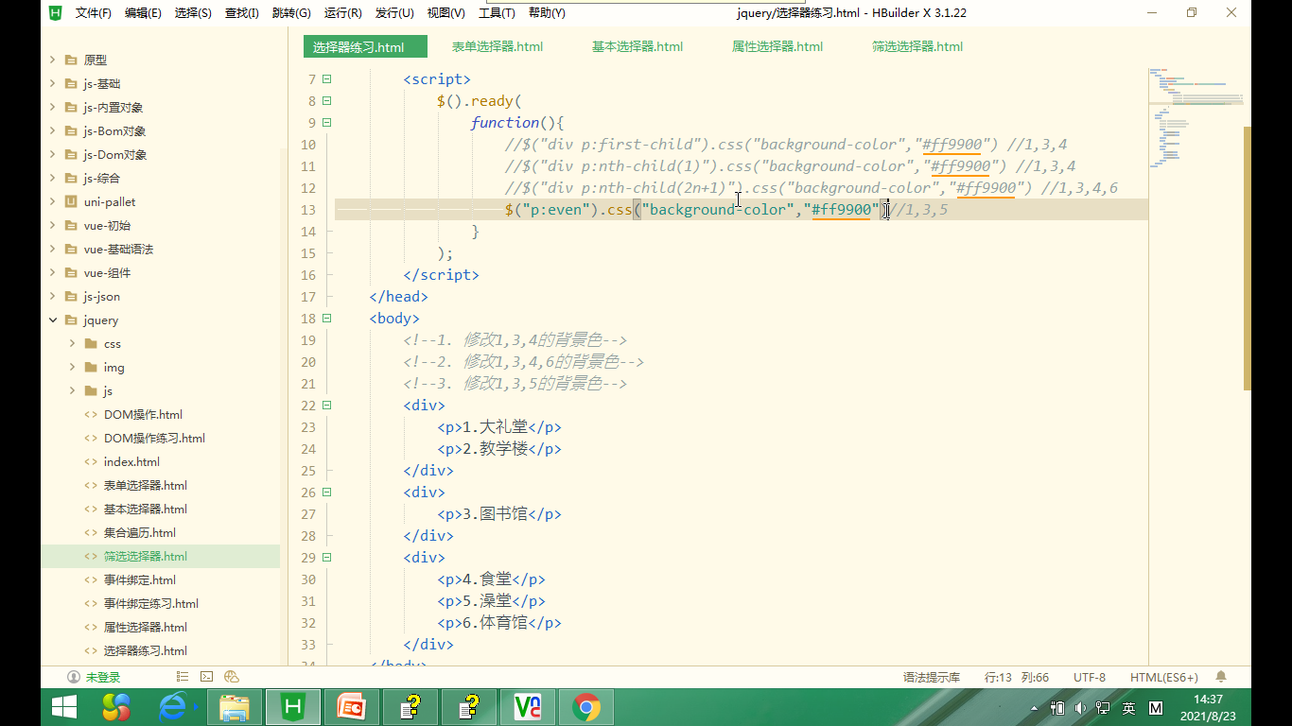Open File Explorer from taskbar
The image size is (1292, 726).
point(235,707)
